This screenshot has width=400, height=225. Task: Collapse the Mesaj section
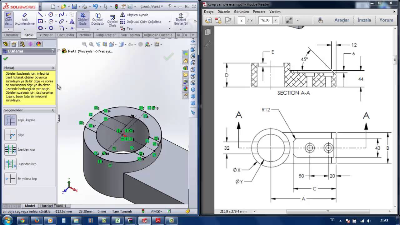[x=53, y=68]
